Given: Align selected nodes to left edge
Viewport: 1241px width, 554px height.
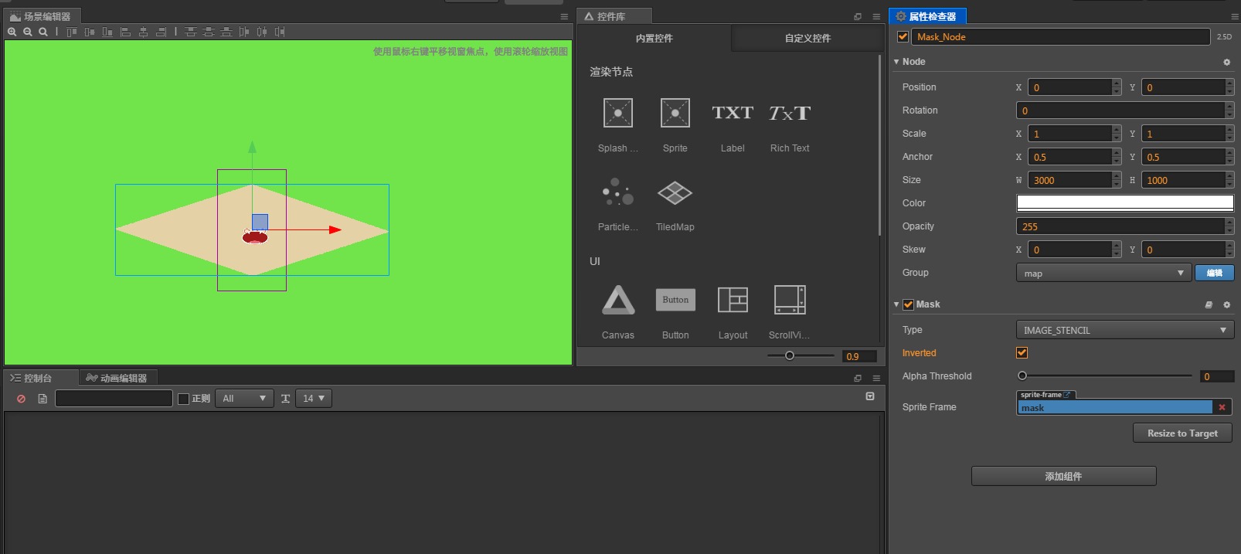Looking at the screenshot, I should coord(125,32).
